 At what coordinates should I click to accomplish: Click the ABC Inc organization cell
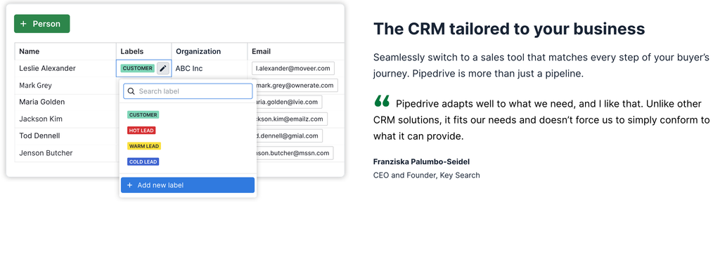pos(189,68)
